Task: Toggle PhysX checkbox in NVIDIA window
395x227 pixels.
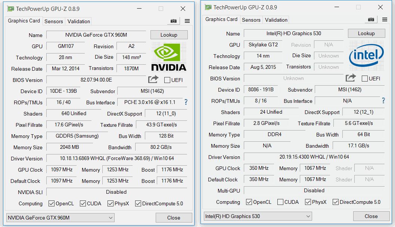Action: click(x=111, y=203)
